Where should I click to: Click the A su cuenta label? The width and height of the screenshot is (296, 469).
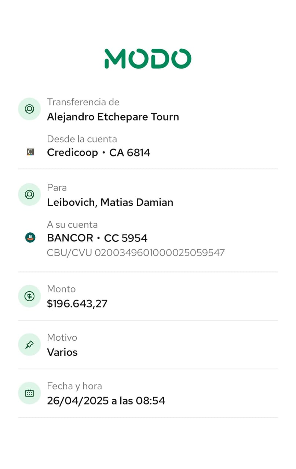coord(72,225)
